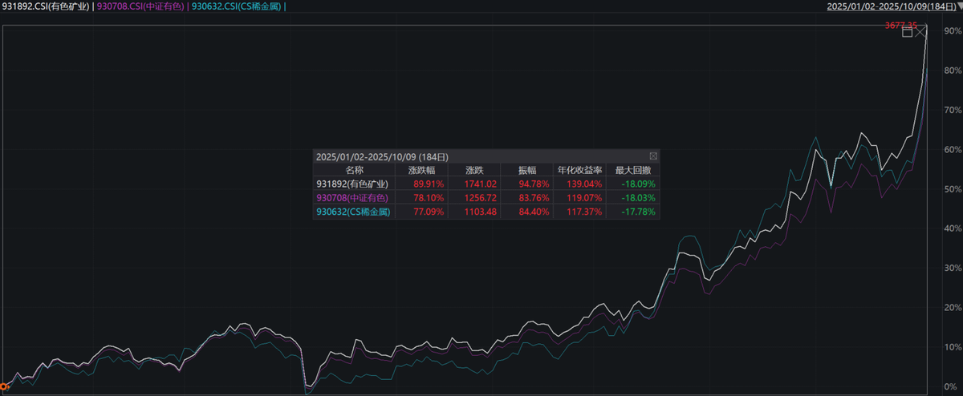Click the 振幅 column header
The height and width of the screenshot is (396, 963).
click(527, 170)
